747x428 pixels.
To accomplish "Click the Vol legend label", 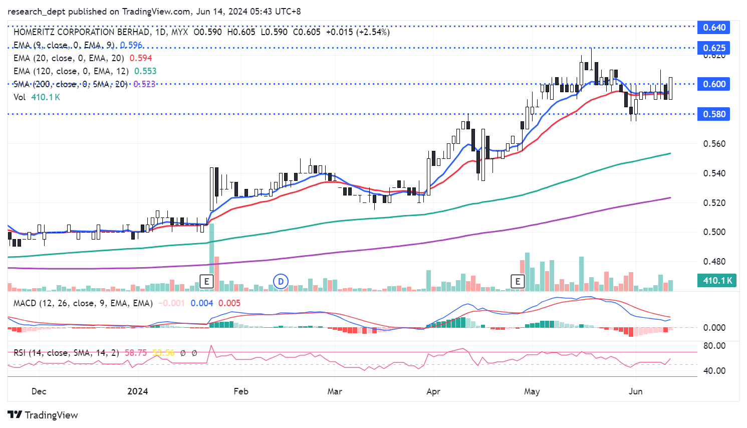I will click(x=20, y=97).
